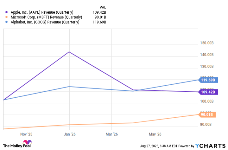Click the 130.00B y-axis label

tap(207, 66)
